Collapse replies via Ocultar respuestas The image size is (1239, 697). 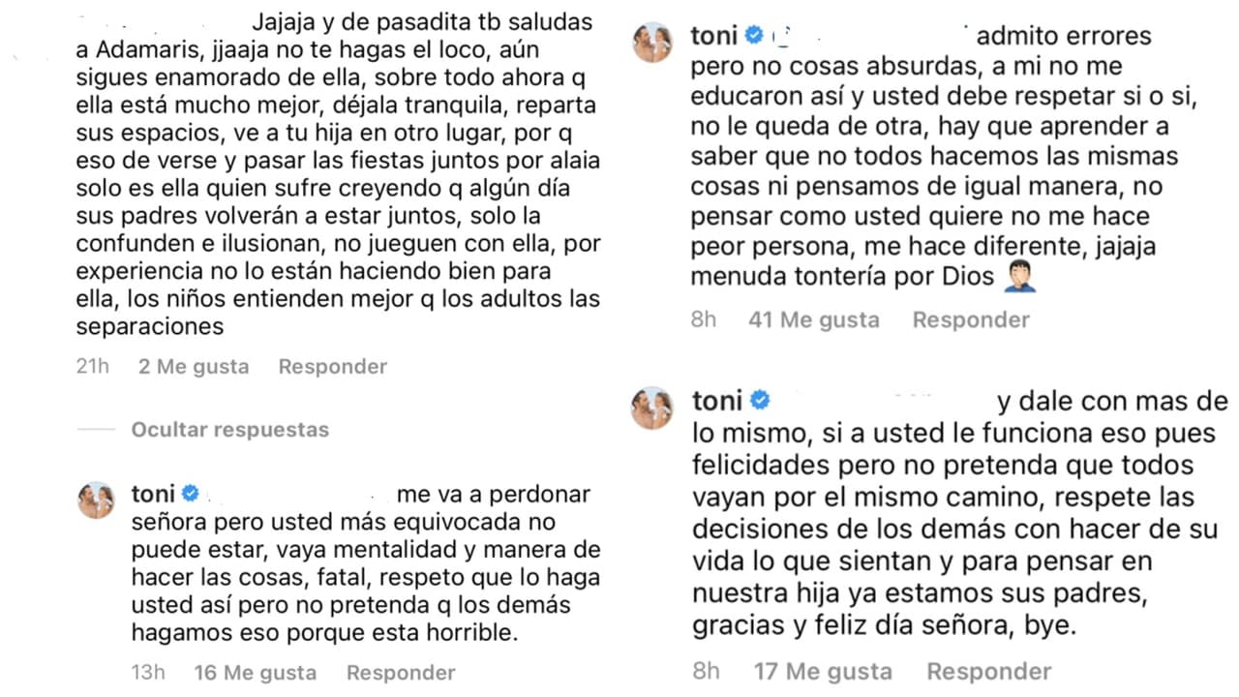pos(230,429)
